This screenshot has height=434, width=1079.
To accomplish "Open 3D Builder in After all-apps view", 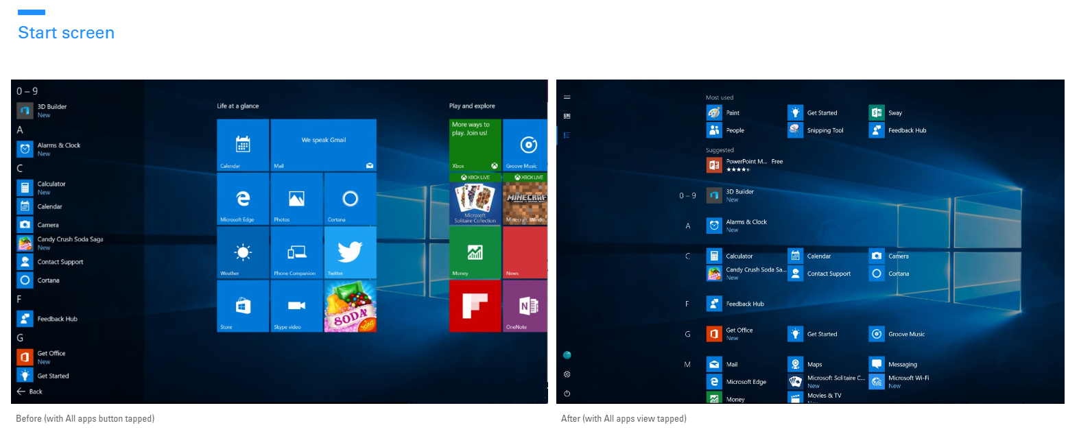I will (731, 195).
